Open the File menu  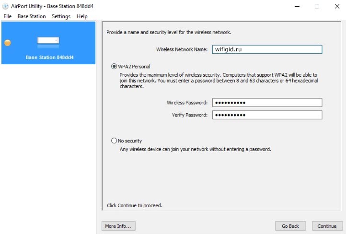click(8, 16)
